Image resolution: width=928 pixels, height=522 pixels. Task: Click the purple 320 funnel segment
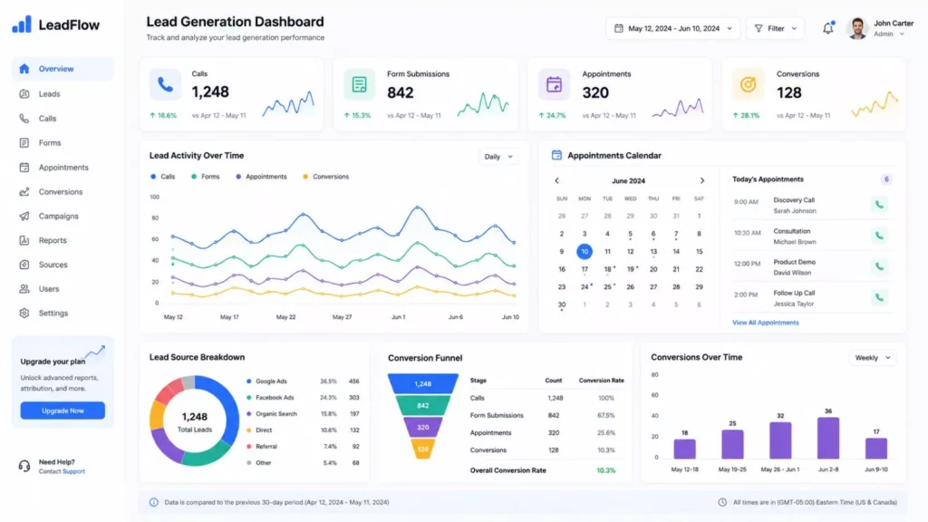coord(422,428)
